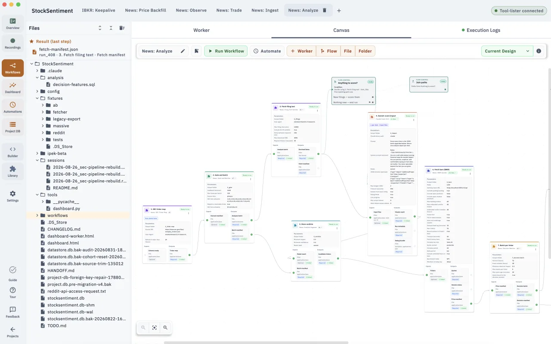Open the Overview section in the sidebar
The image size is (551, 344).
tap(12, 24)
